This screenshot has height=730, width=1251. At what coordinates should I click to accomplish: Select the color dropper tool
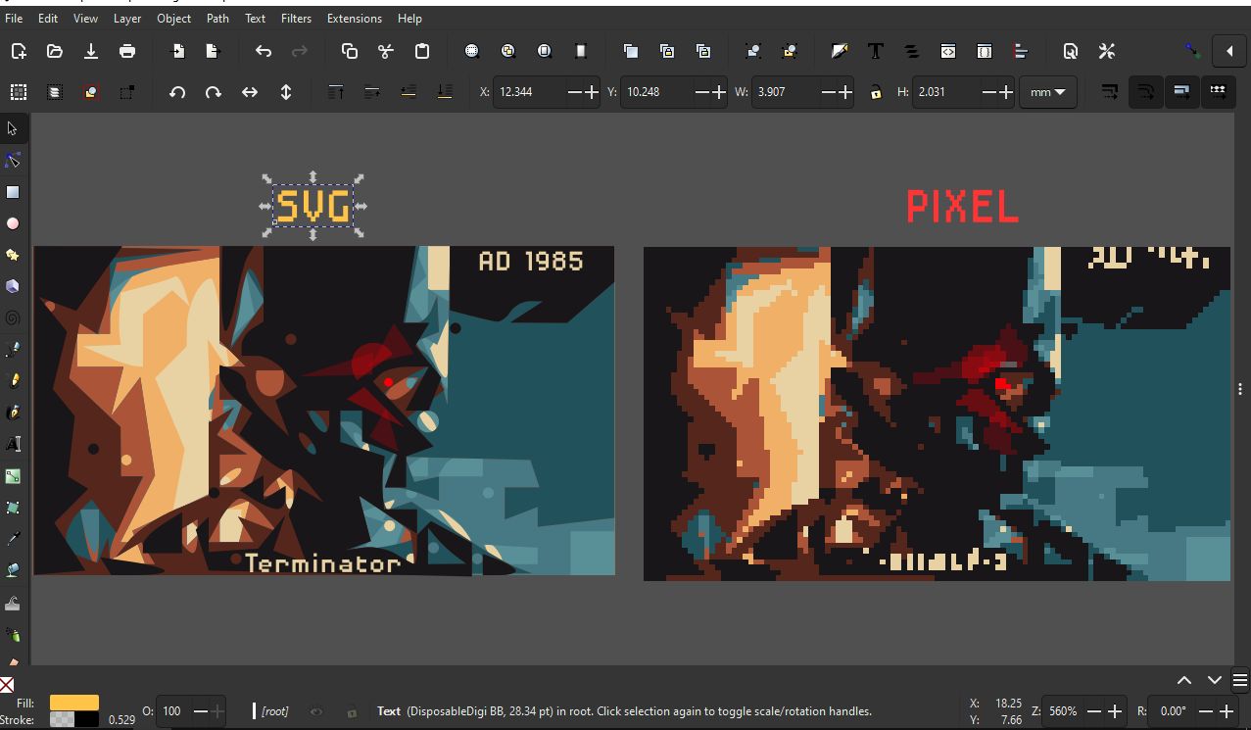(x=13, y=539)
